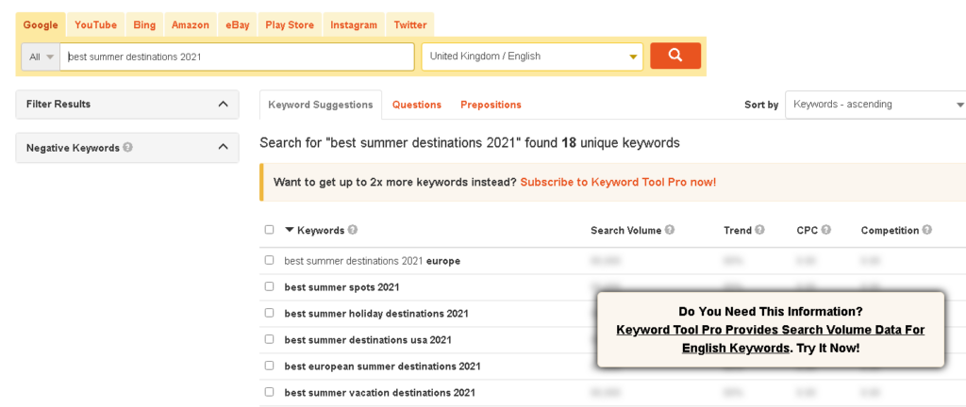Click CPC column help icon
The height and width of the screenshot is (407, 966).
826,230
